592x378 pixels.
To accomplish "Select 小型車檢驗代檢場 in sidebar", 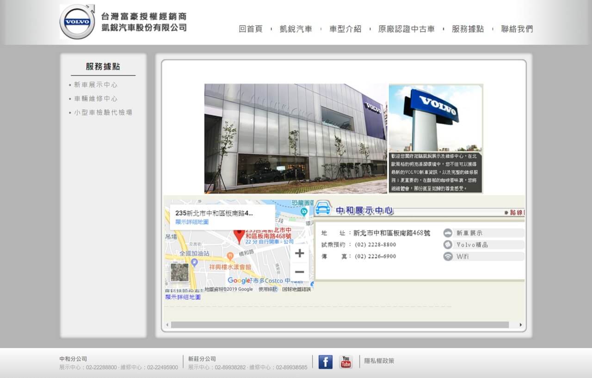I will 103,113.
